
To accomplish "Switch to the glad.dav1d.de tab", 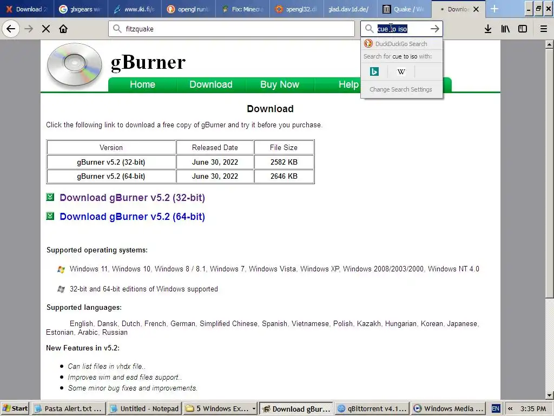I will click(x=350, y=9).
